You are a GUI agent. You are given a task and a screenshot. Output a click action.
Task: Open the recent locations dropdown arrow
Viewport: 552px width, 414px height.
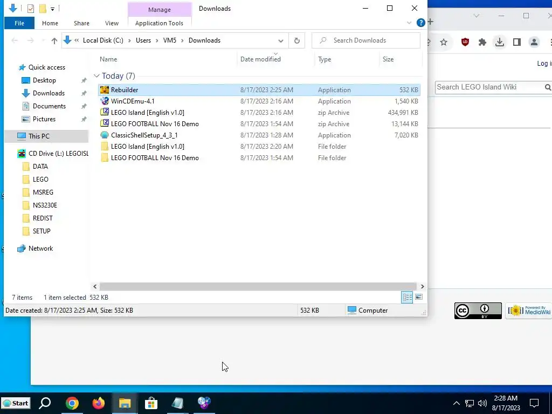43,40
